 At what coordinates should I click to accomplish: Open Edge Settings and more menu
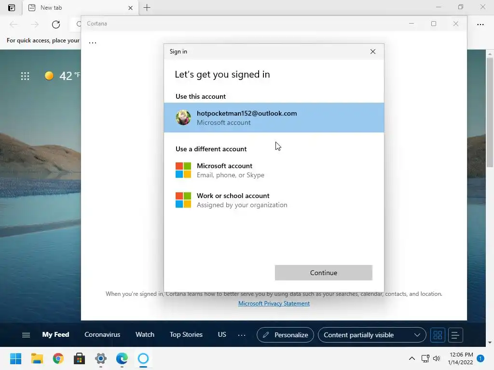pos(480,24)
